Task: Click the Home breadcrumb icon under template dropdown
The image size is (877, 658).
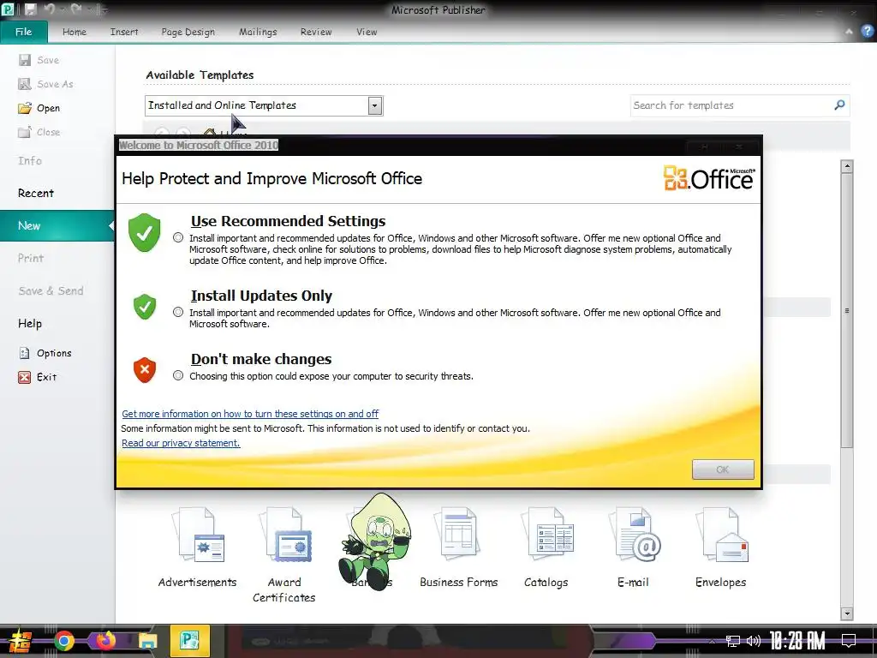Action: (x=210, y=133)
